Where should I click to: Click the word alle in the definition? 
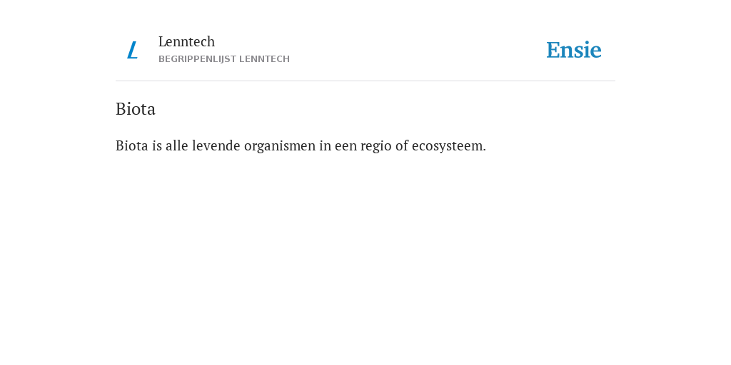click(177, 145)
